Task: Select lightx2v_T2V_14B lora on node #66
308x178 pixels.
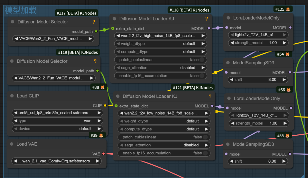Action: (x=259, y=115)
